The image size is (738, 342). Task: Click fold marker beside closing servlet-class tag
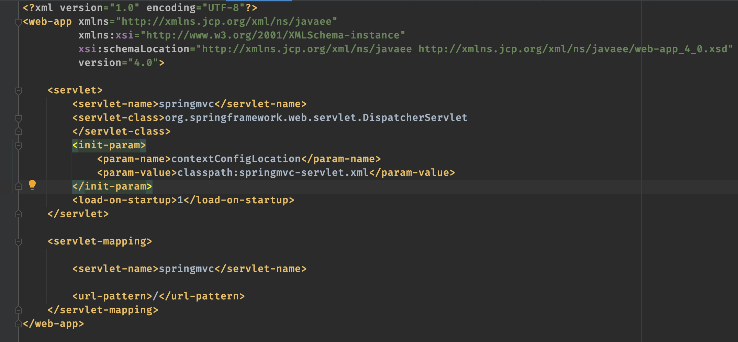pos(19,131)
